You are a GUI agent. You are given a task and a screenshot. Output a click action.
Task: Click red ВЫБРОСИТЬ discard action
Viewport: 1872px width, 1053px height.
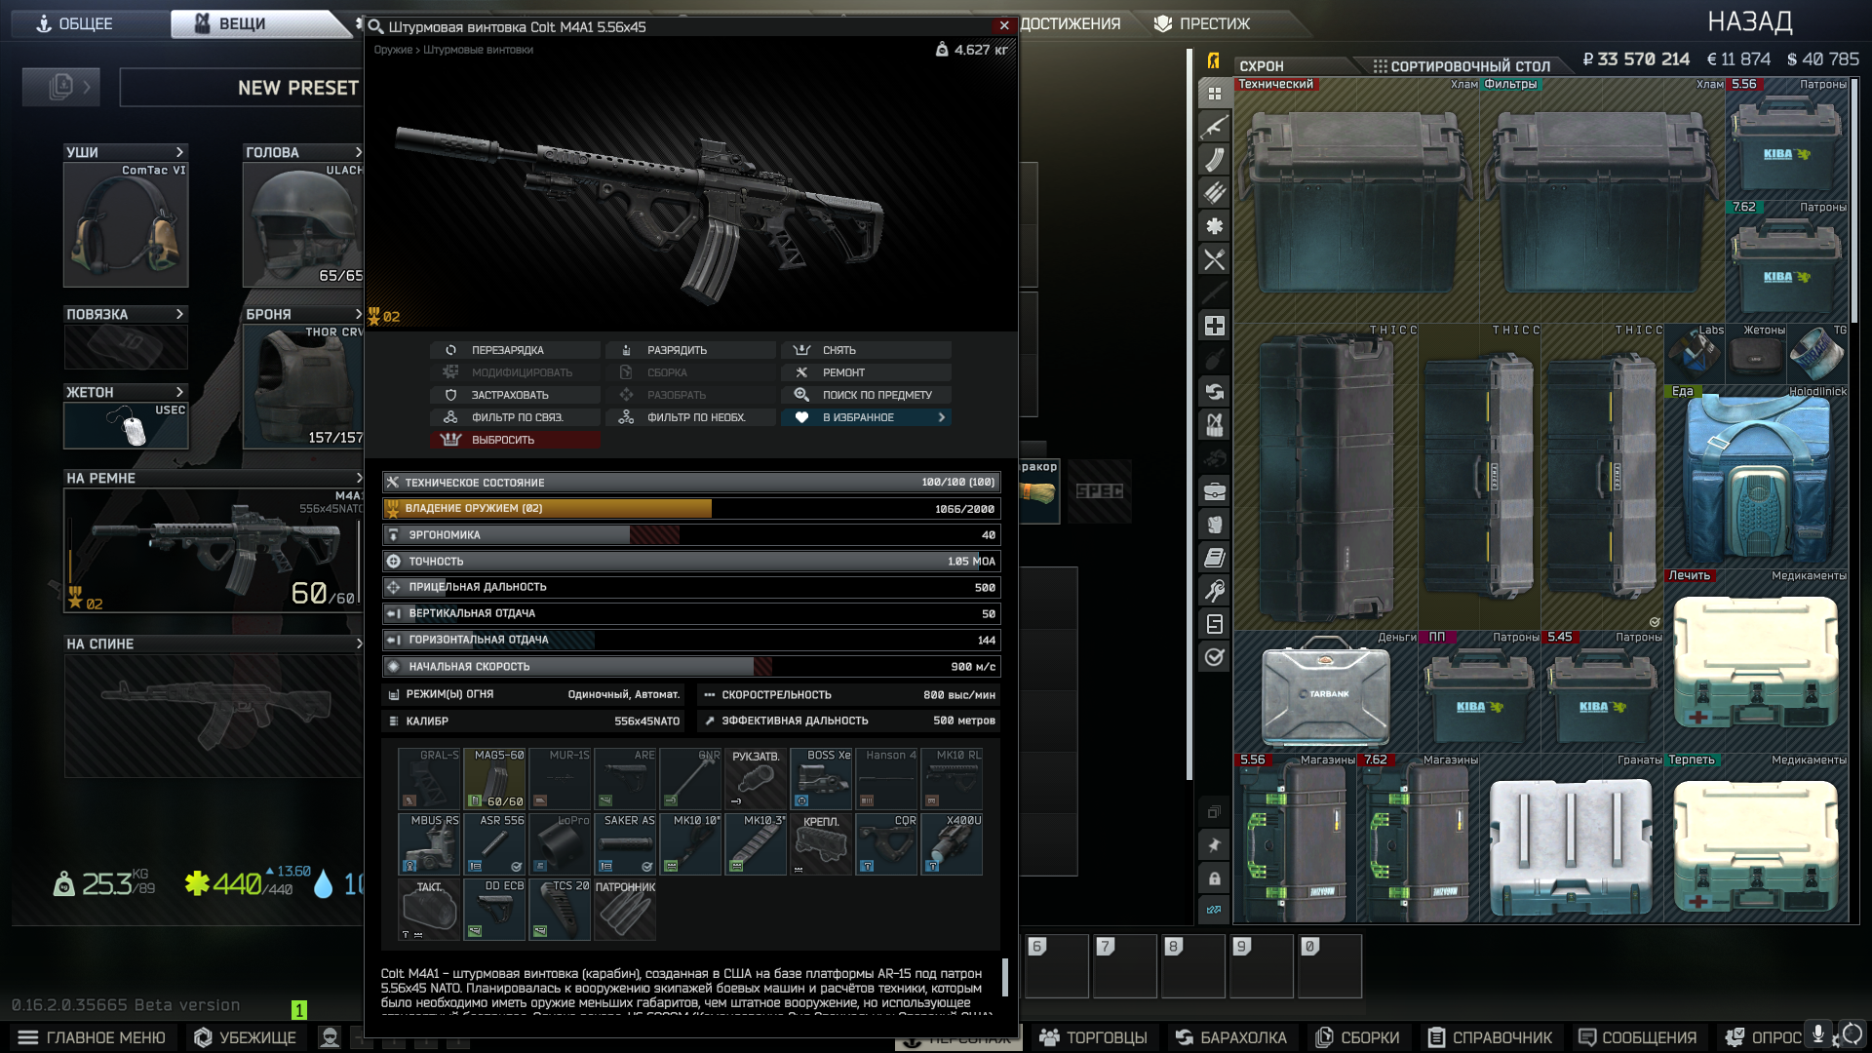pyautogui.click(x=516, y=440)
